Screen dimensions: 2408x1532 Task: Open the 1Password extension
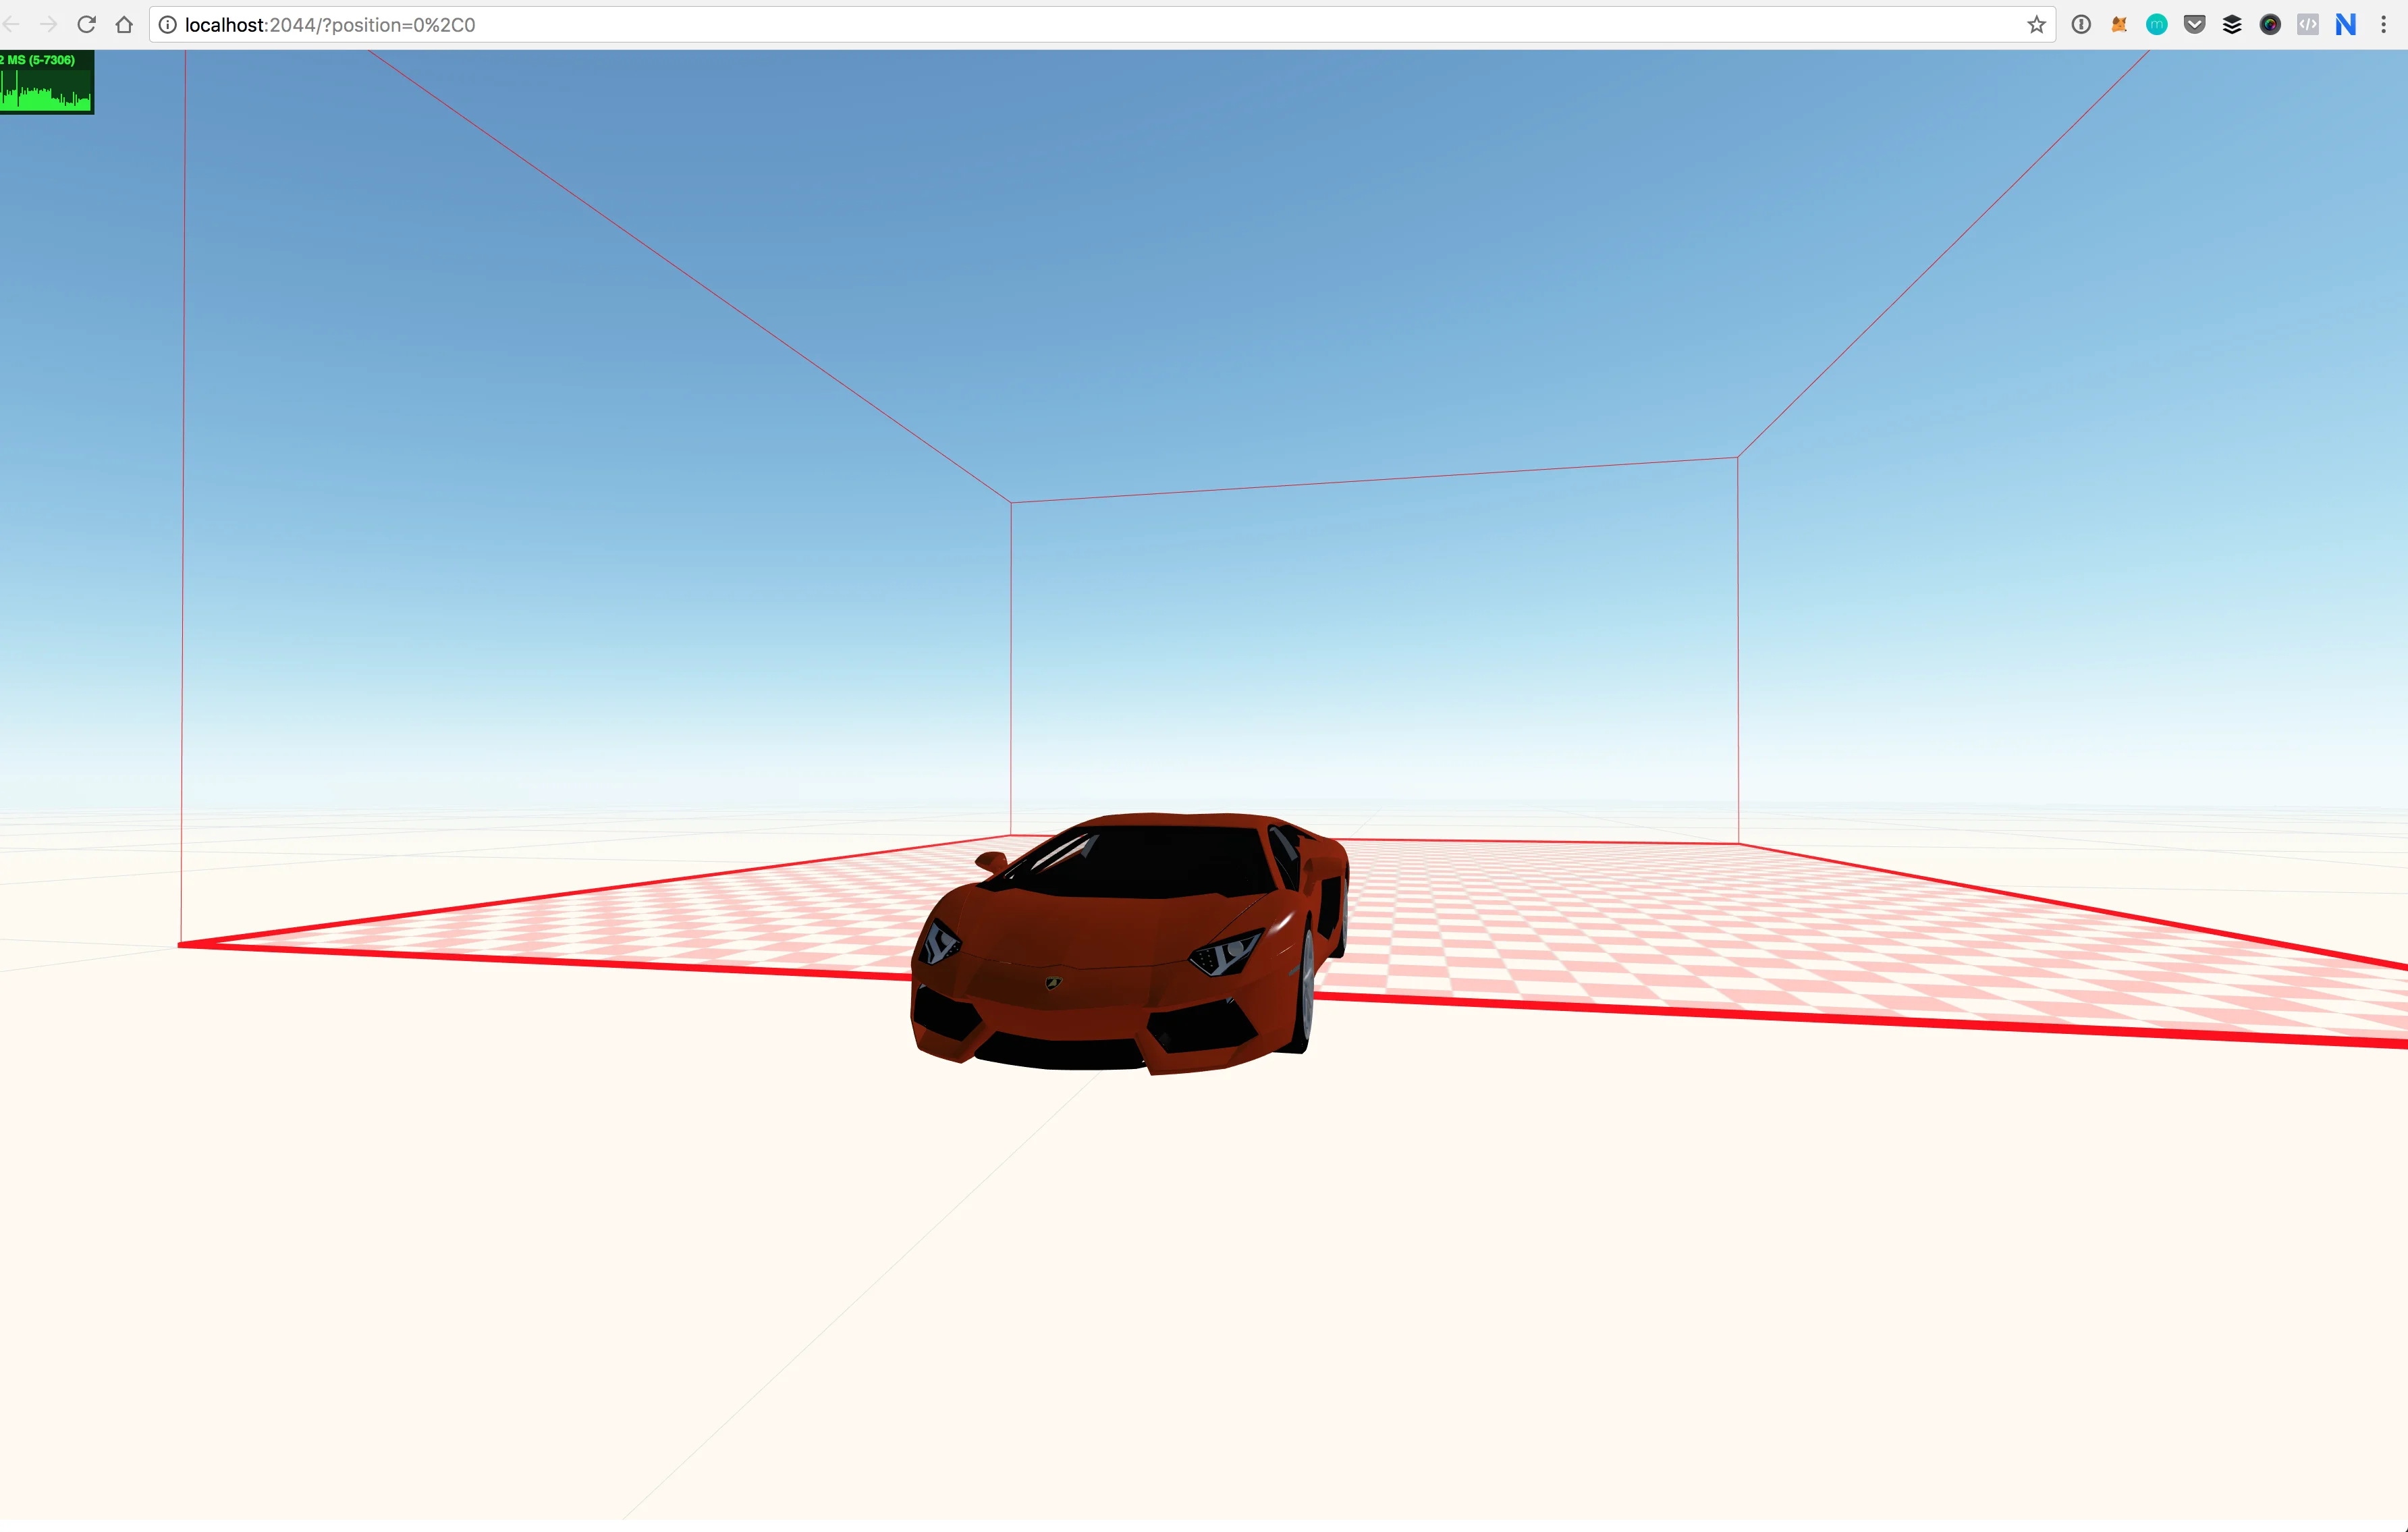(2081, 25)
